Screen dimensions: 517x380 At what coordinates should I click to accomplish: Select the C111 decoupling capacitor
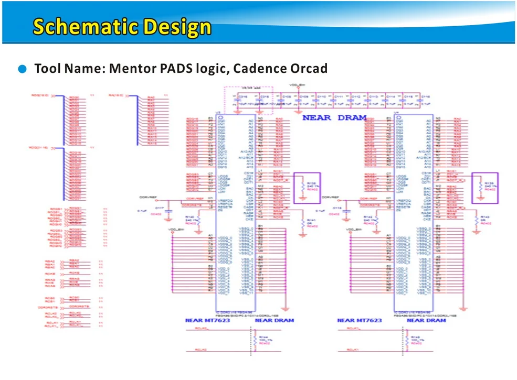[333, 100]
